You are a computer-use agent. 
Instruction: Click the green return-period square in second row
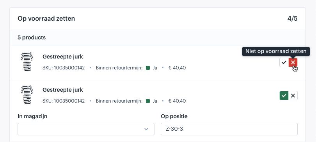pyautogui.click(x=148, y=101)
